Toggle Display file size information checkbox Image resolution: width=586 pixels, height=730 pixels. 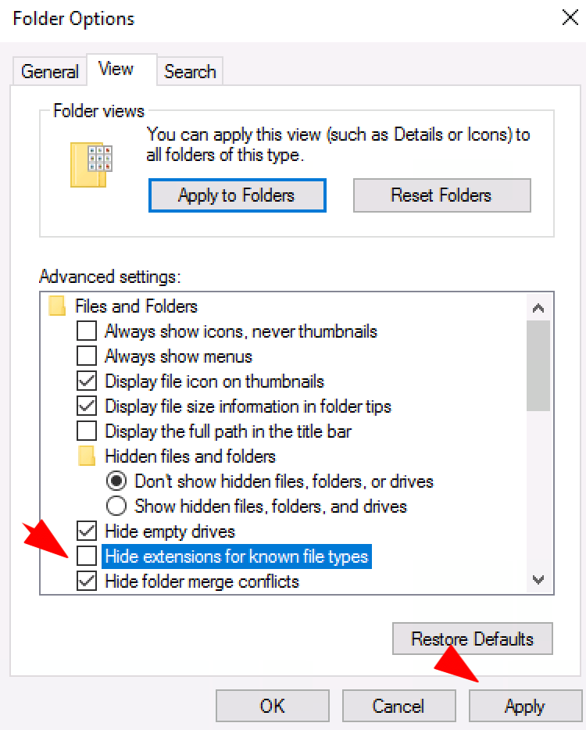[x=87, y=406]
